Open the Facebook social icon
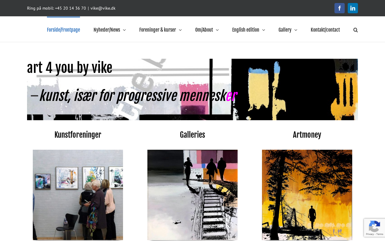 click(340, 8)
